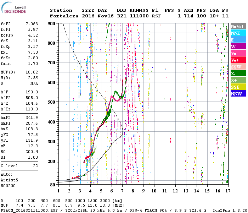Viewport: 248px width, 213px height.
Task: Click the hmF1 value 287.6
Action: pyautogui.click(x=32, y=123)
